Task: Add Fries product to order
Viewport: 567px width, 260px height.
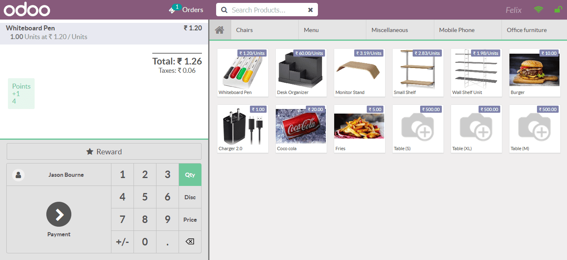Action: (360, 129)
